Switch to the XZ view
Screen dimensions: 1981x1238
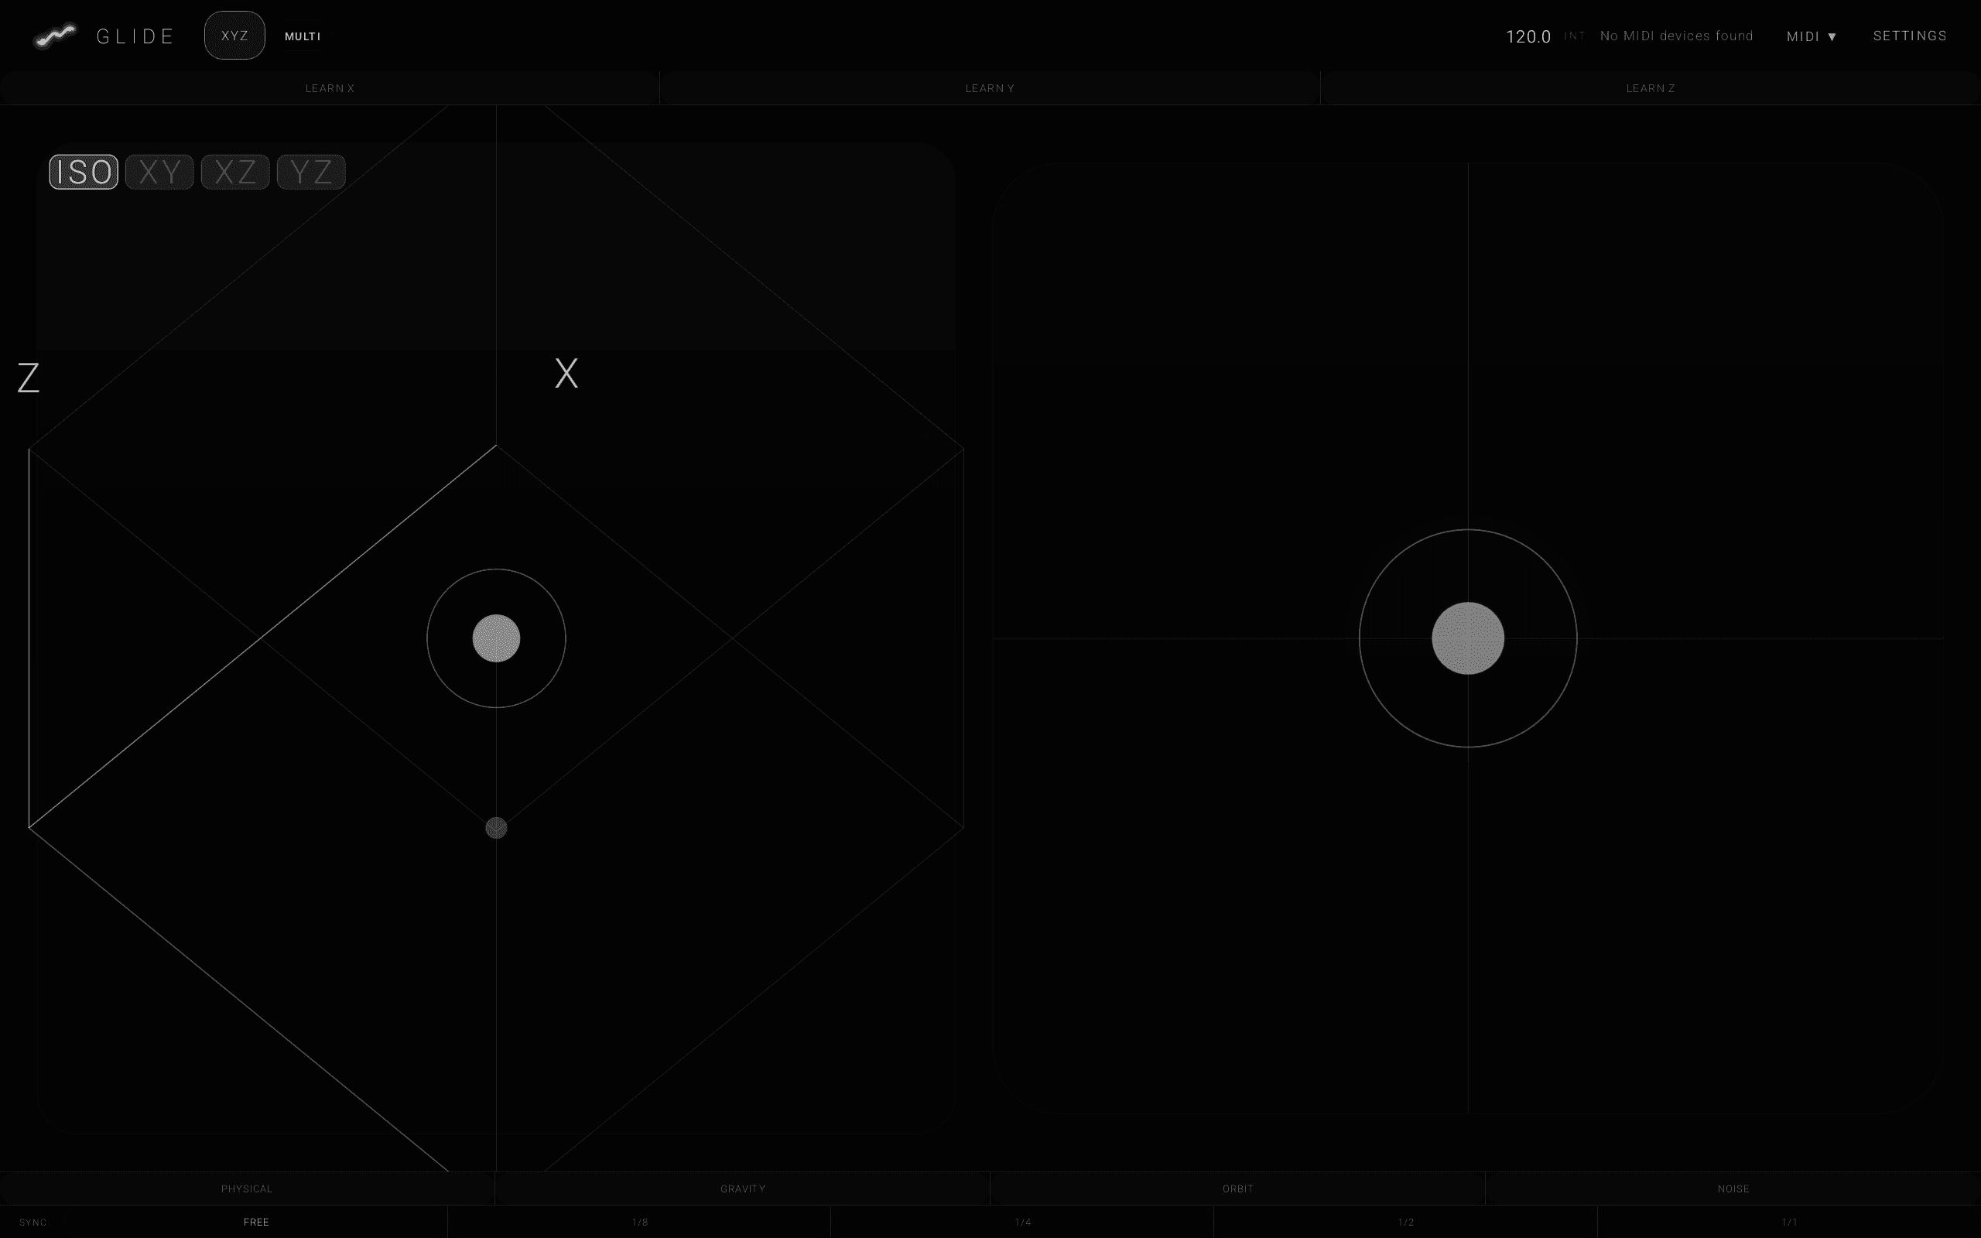235,172
